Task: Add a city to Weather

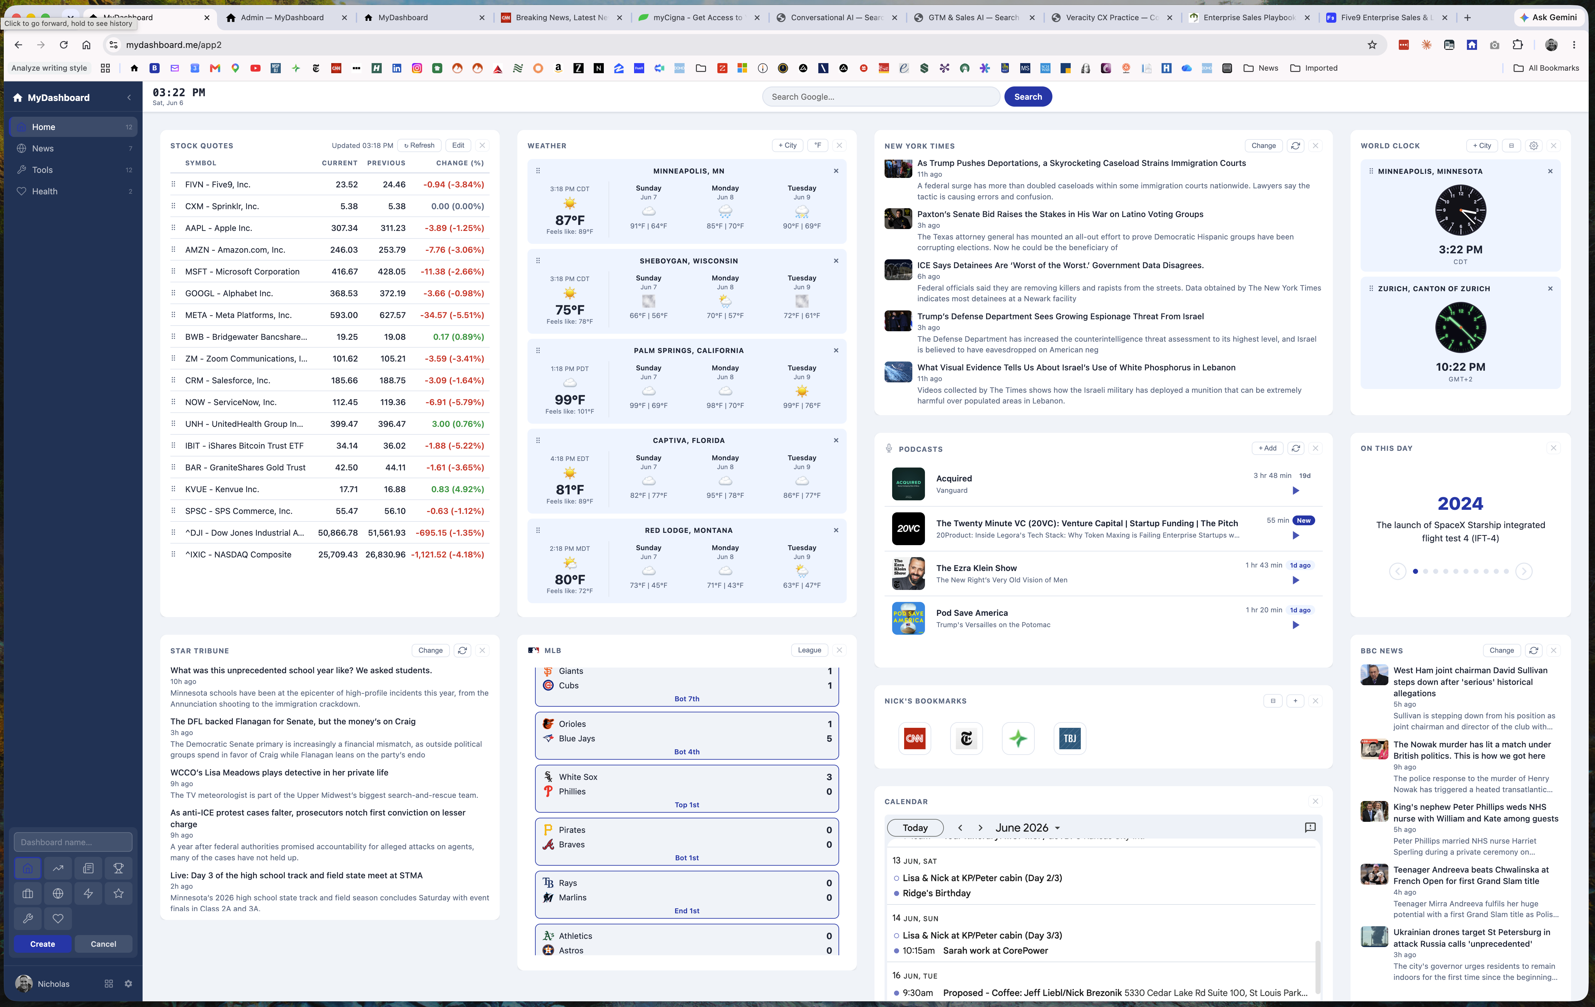Action: 788,146
